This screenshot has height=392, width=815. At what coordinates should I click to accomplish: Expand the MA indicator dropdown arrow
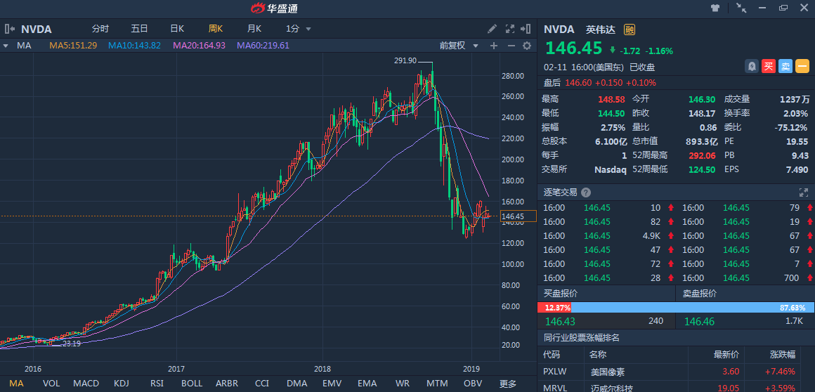click(6, 46)
